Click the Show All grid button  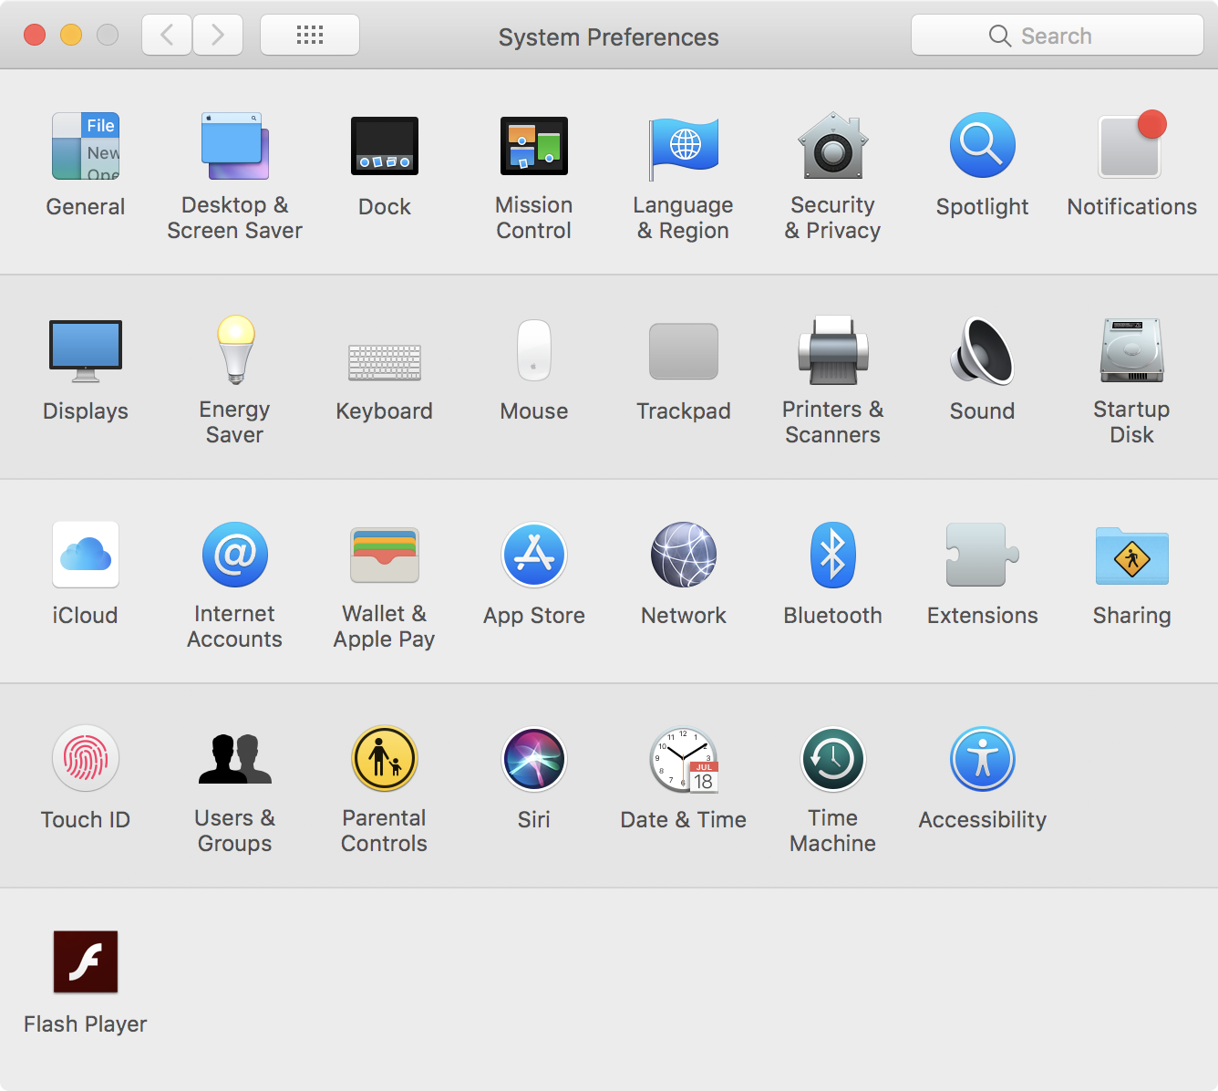pyautogui.click(x=310, y=35)
